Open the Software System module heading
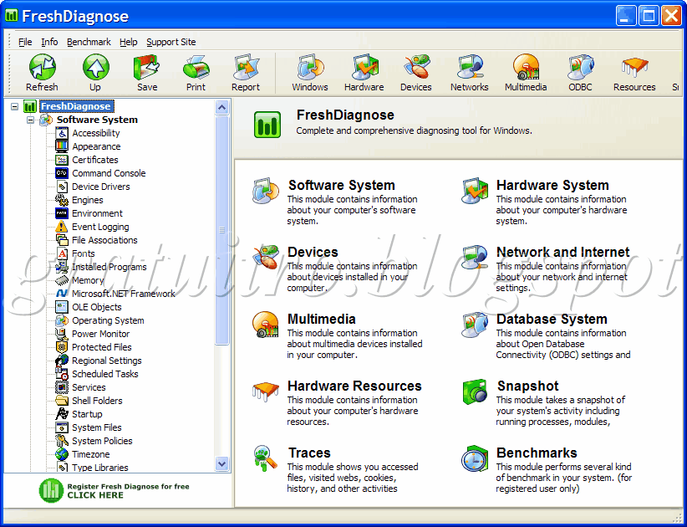687x527 pixels. (342, 185)
